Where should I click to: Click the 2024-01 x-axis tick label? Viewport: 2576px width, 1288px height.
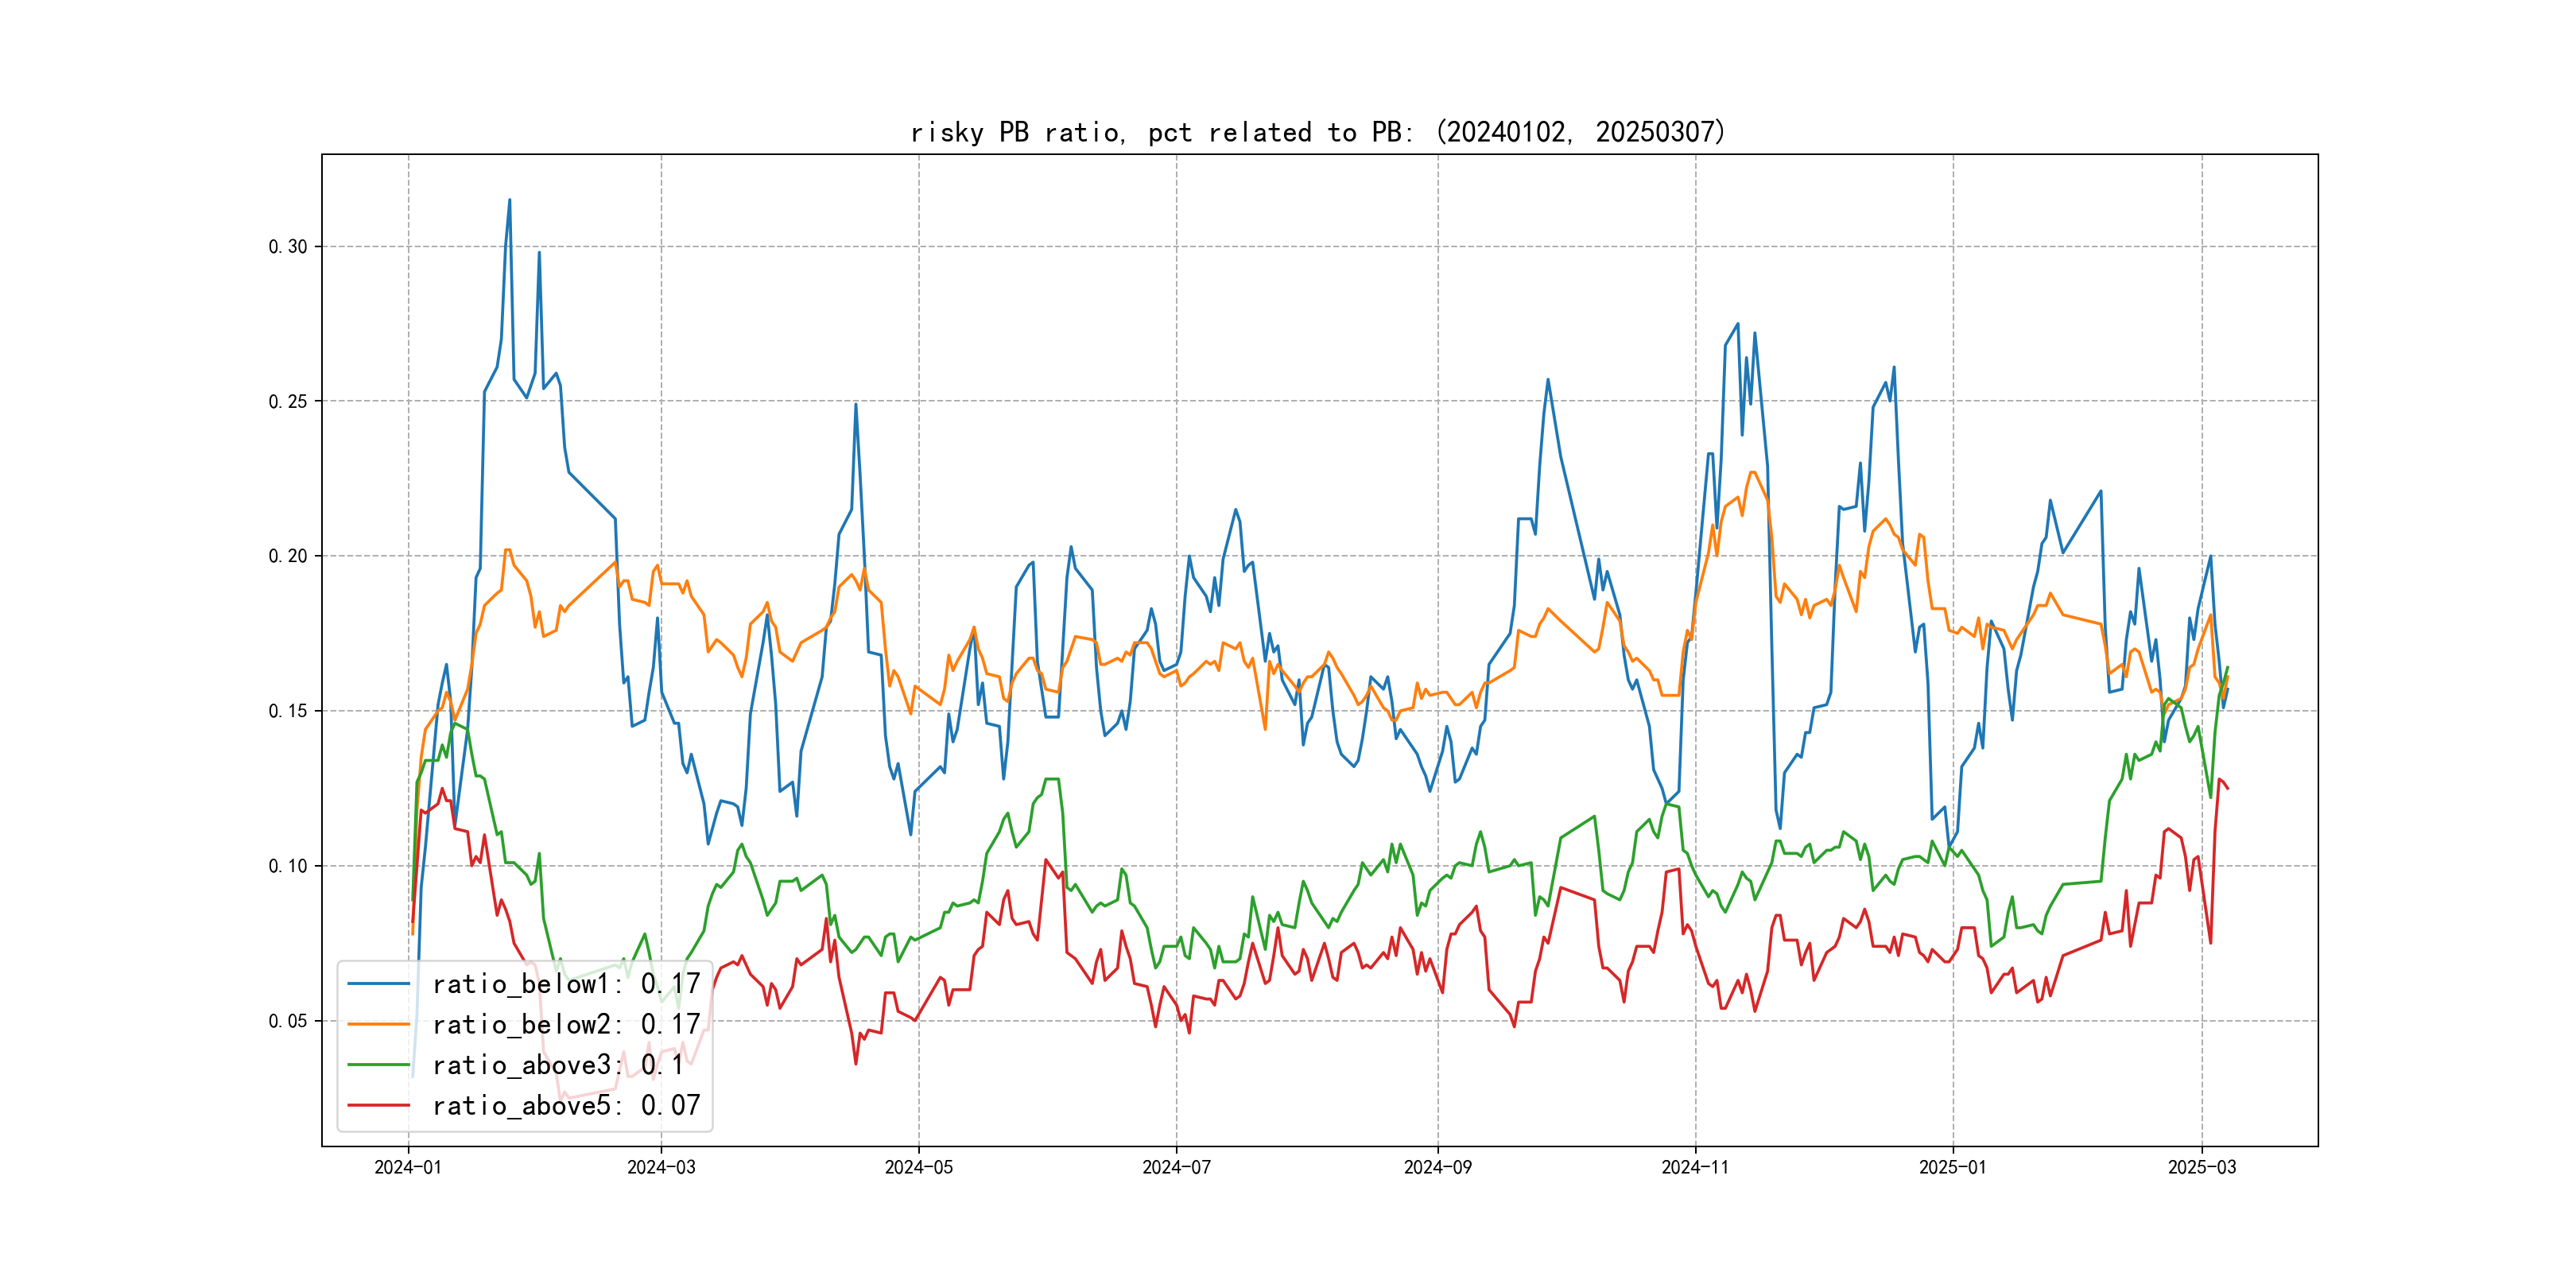click(x=408, y=1167)
